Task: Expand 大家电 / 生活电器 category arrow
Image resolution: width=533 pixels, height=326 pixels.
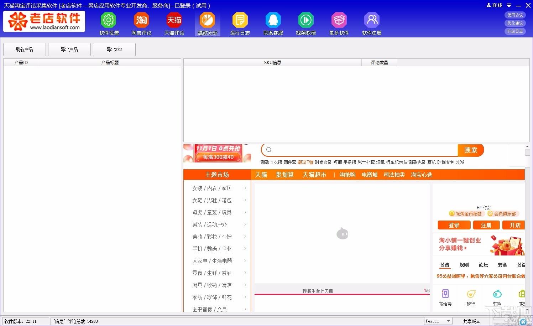Action: point(245,261)
